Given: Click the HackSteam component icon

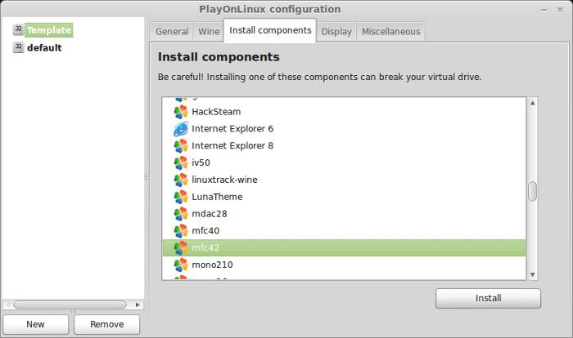Looking at the screenshot, I should [x=181, y=112].
